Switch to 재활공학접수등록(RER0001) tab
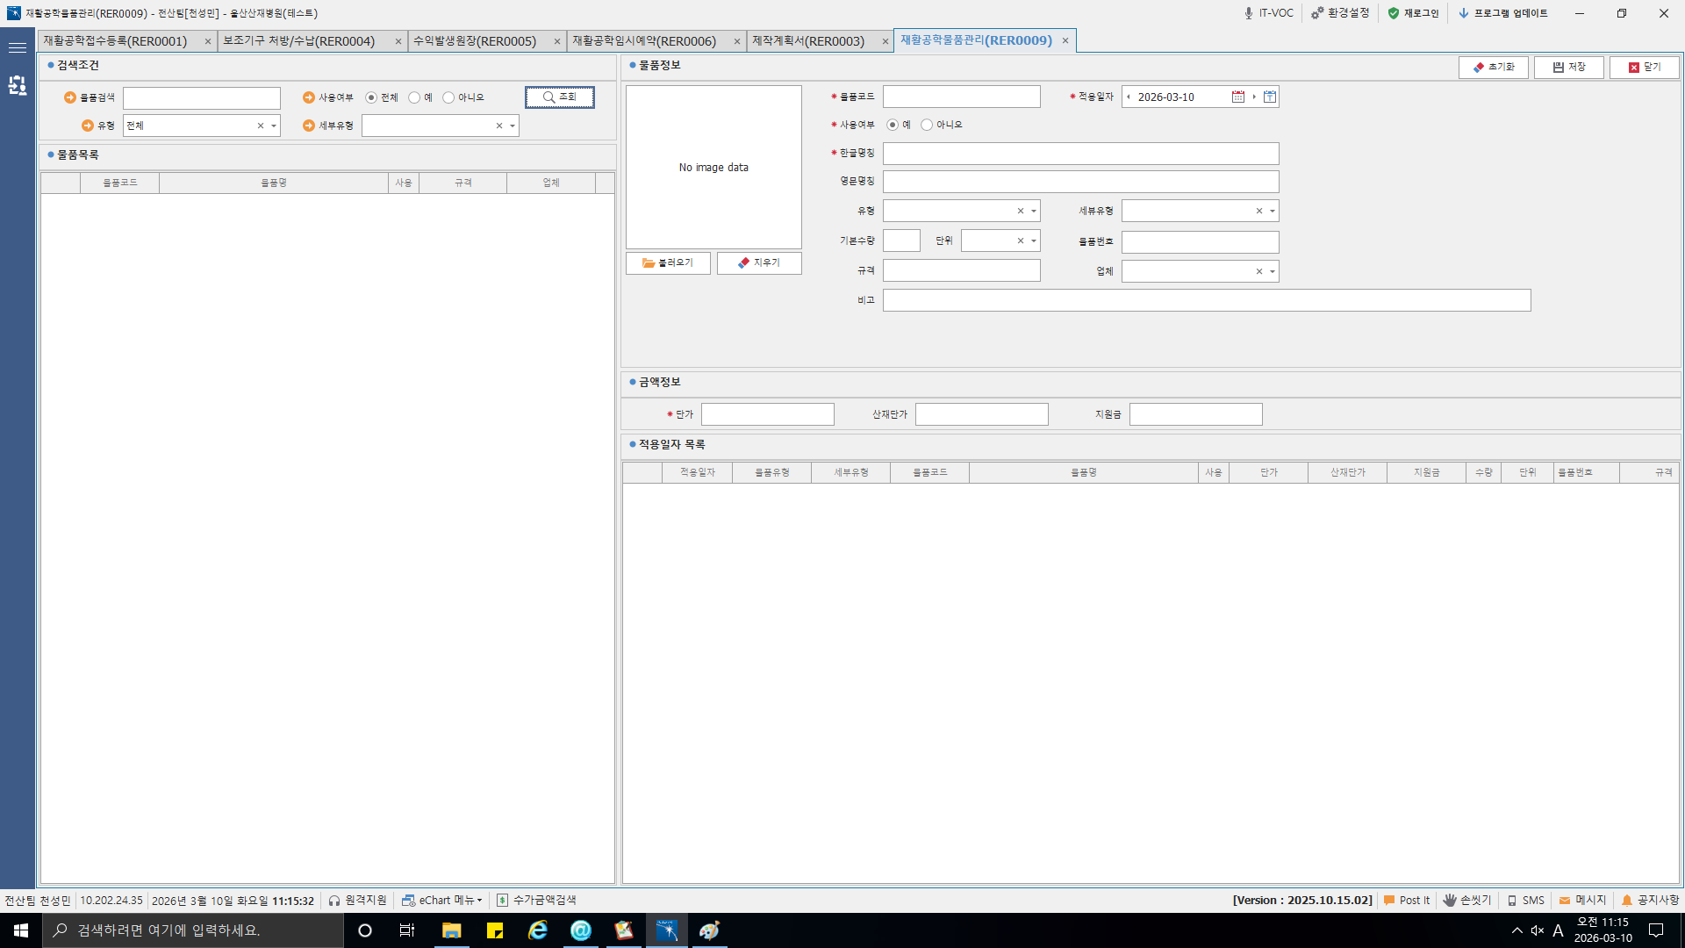The height and width of the screenshot is (948, 1685). click(116, 41)
